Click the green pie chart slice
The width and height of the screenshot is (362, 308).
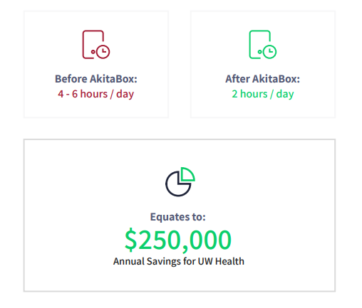pyautogui.click(x=187, y=174)
